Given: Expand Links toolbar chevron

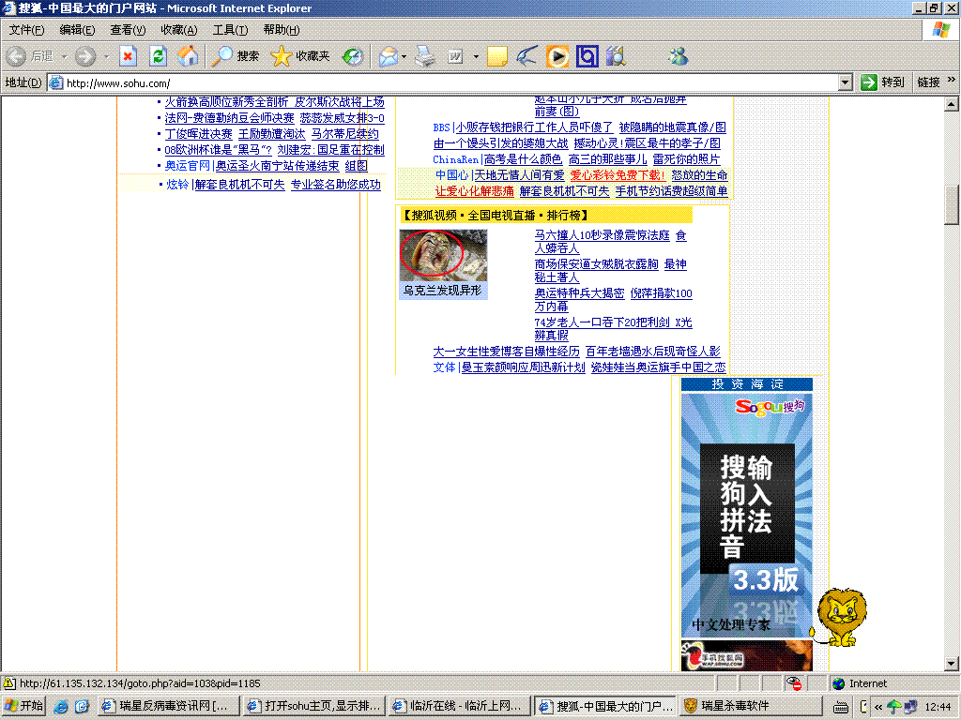Looking at the screenshot, I should coord(951,80).
